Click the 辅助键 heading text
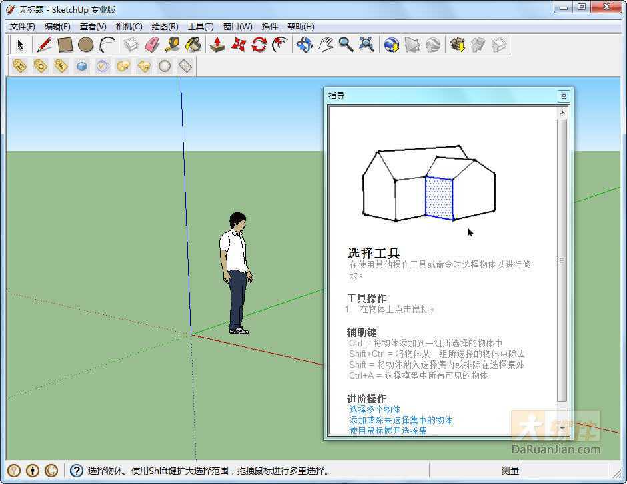This screenshot has width=627, height=484. coord(362,332)
